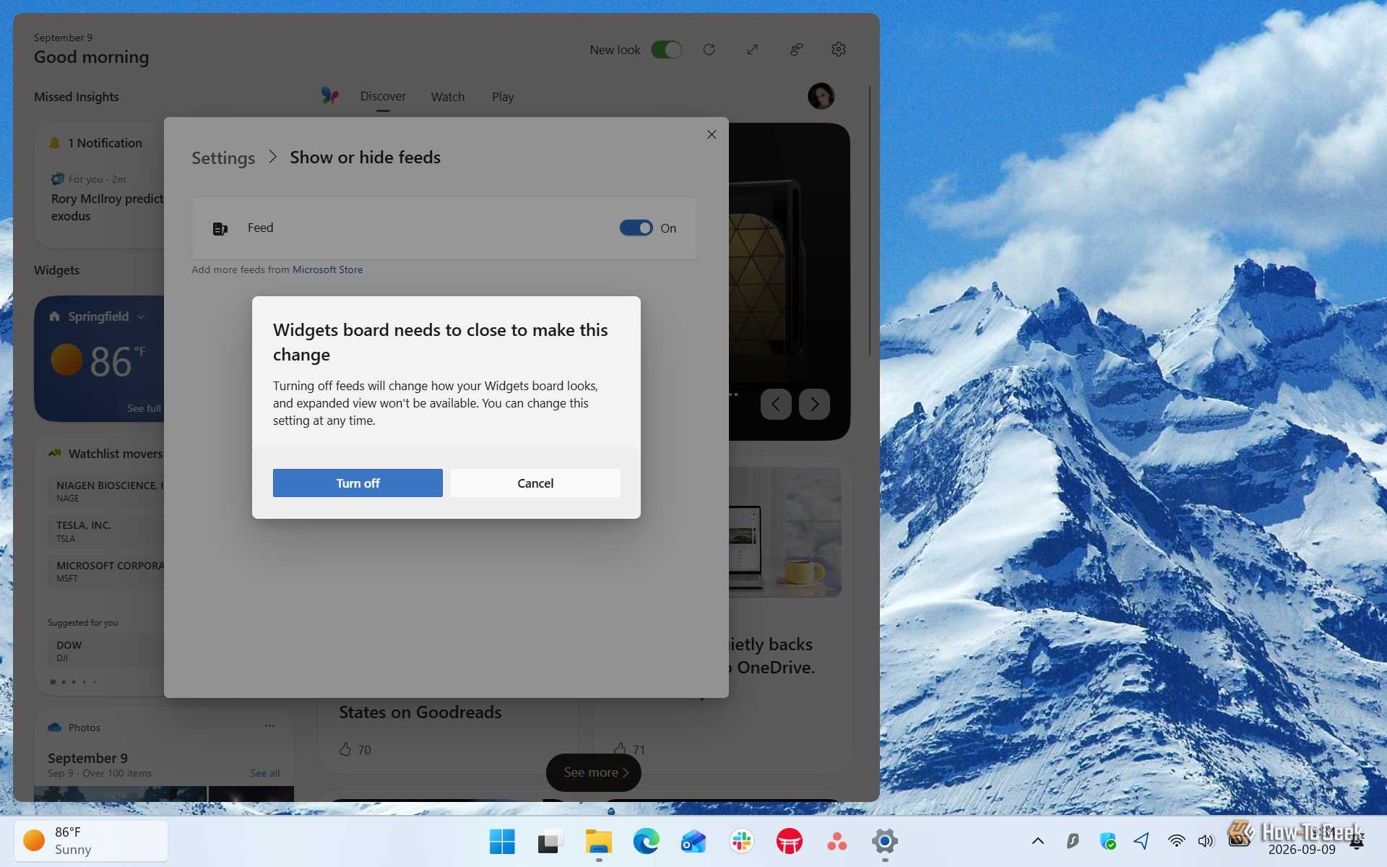The width and height of the screenshot is (1387, 867).
Task: Go back to Settings breadcrumb
Action: click(223, 158)
